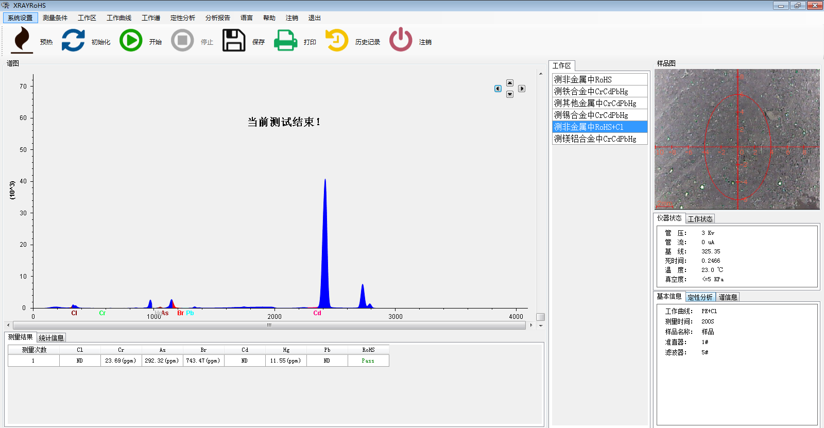
Task: Click the 退出 menu item
Action: 315,18
